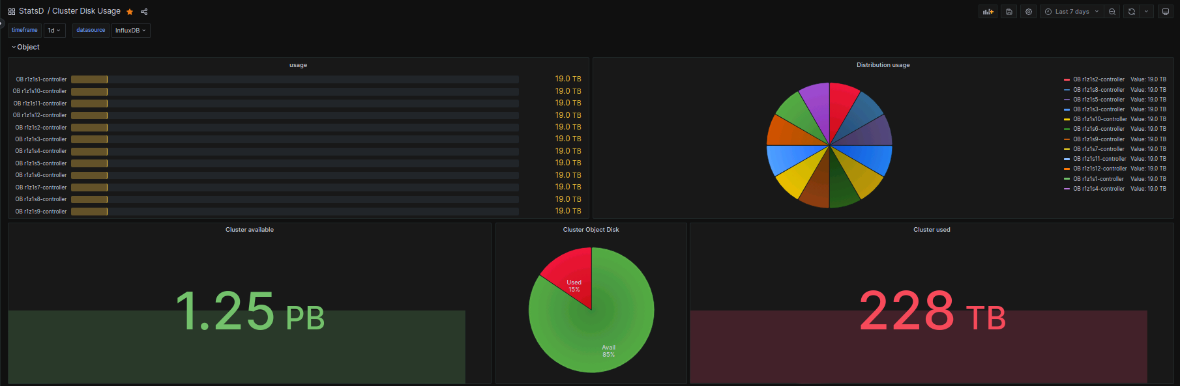Click the OB r1z1s12-controller label in usage panel
The image size is (1180, 386).
[40, 115]
